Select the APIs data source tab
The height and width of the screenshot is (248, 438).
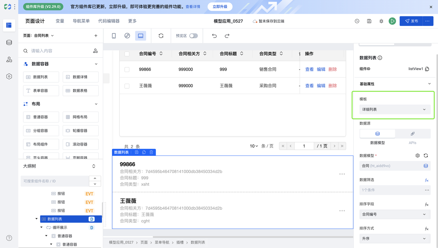point(412,134)
